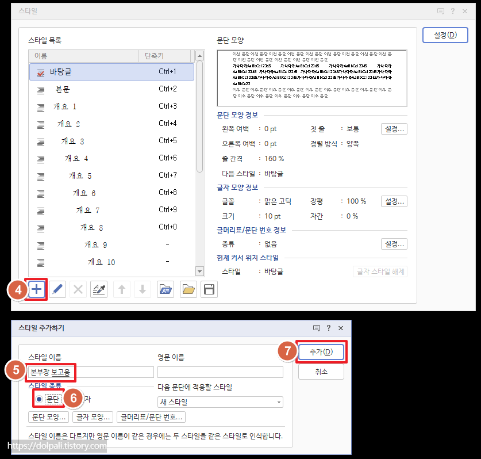Cancel with the 취소 button
Image resolution: width=481 pixels, height=459 pixels.
point(321,372)
